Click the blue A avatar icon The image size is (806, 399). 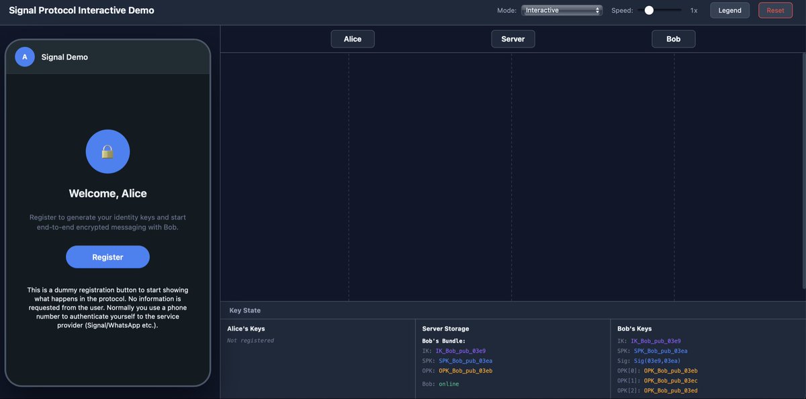pos(25,57)
